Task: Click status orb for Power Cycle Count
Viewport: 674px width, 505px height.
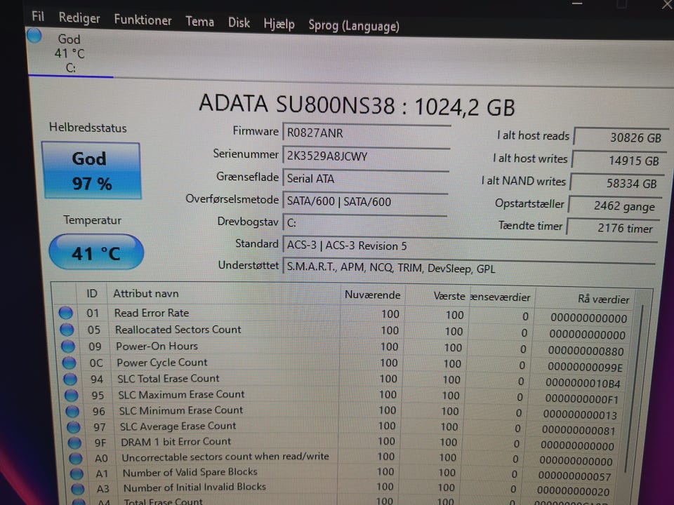Action: pos(69,363)
